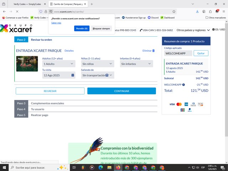
Task: Open the Infantes (0-4 años) dropdown
Action: pos(136,64)
